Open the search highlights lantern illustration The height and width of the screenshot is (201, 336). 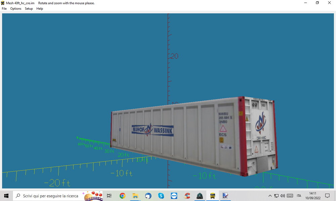93,196
